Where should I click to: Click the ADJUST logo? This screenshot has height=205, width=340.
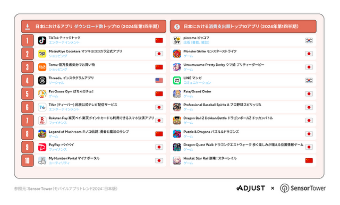[x=251, y=188]
